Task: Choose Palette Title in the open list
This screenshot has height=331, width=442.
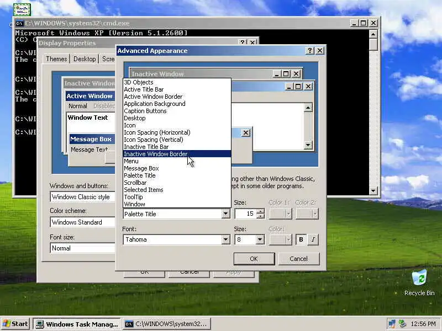Action: tap(177, 175)
